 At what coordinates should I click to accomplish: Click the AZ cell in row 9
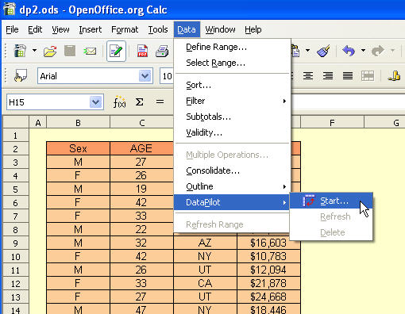(x=205, y=243)
